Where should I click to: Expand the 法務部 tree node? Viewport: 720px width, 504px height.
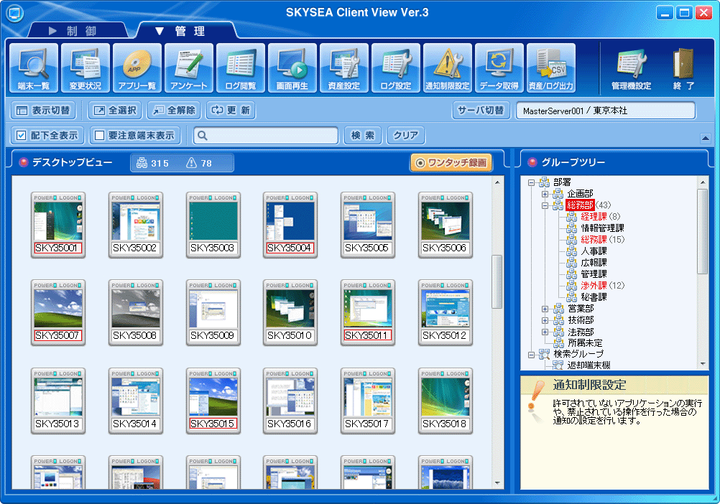[x=545, y=332]
